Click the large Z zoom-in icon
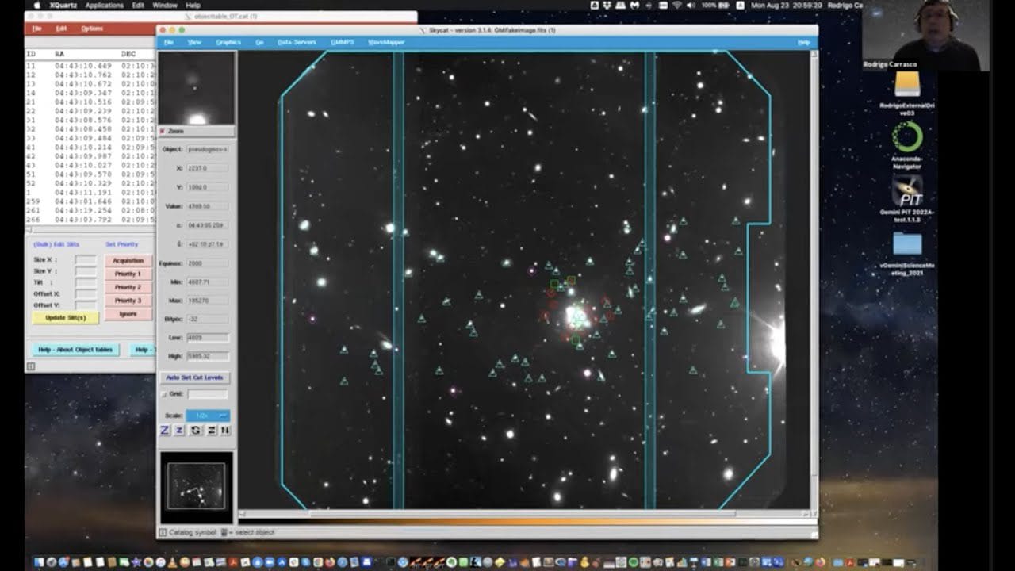Screen dimensions: 1015x571 point(165,430)
